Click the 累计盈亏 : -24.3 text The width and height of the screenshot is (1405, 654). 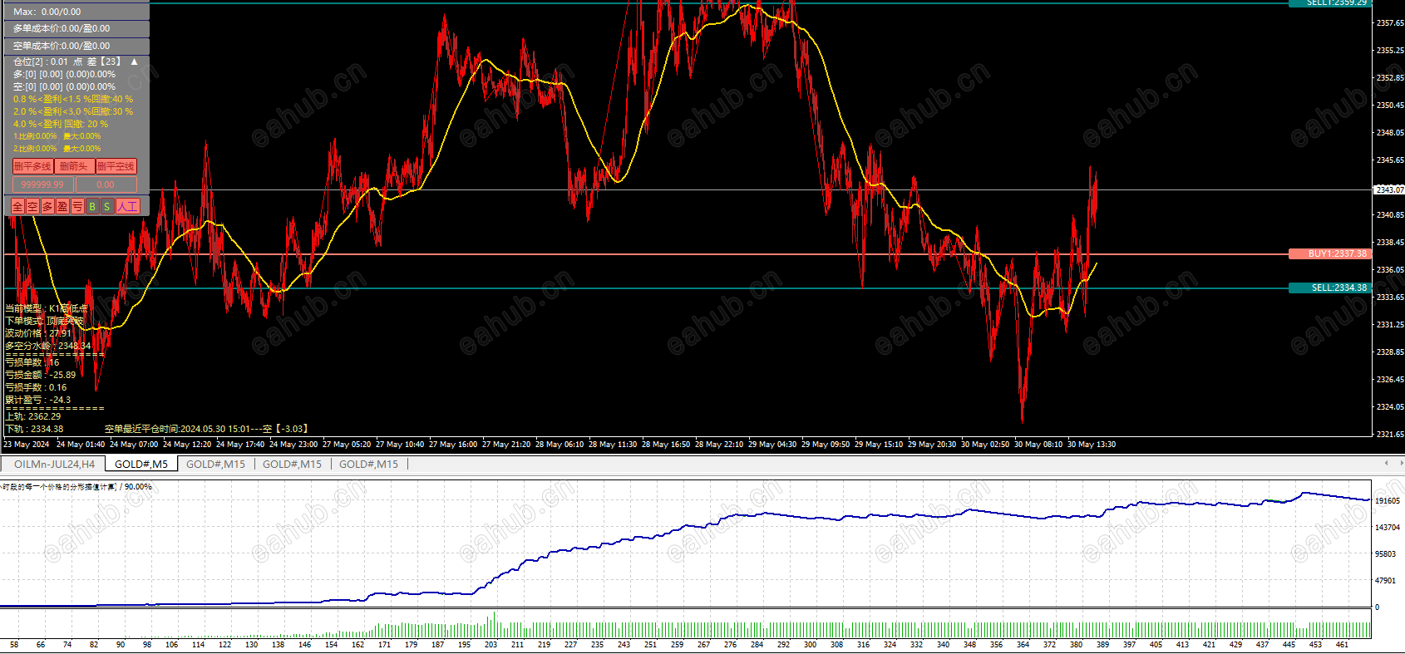point(38,400)
